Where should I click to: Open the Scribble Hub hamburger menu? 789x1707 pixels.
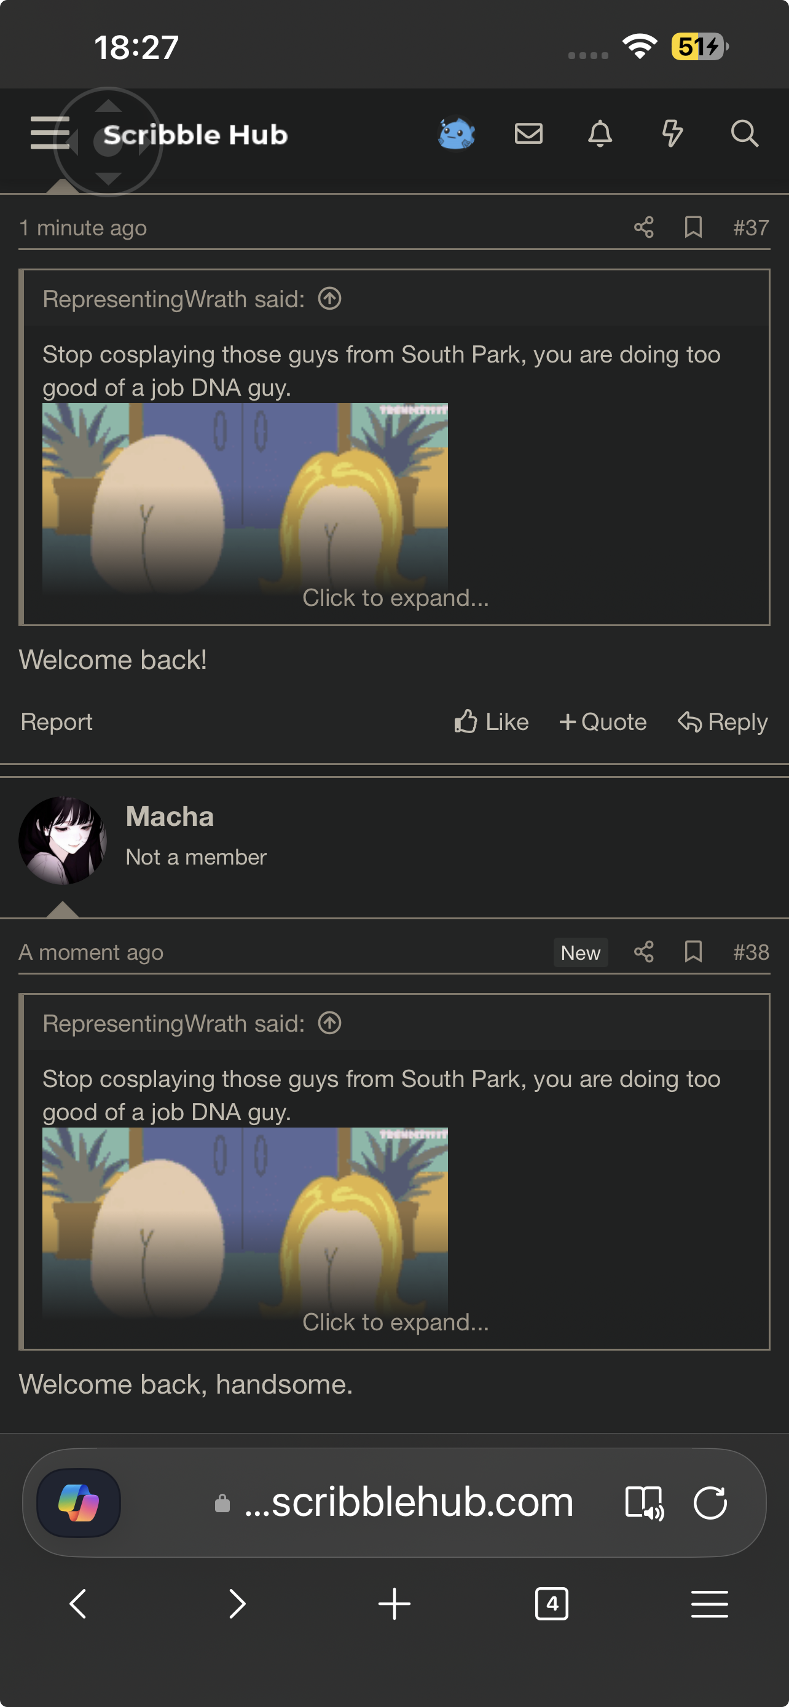50,133
